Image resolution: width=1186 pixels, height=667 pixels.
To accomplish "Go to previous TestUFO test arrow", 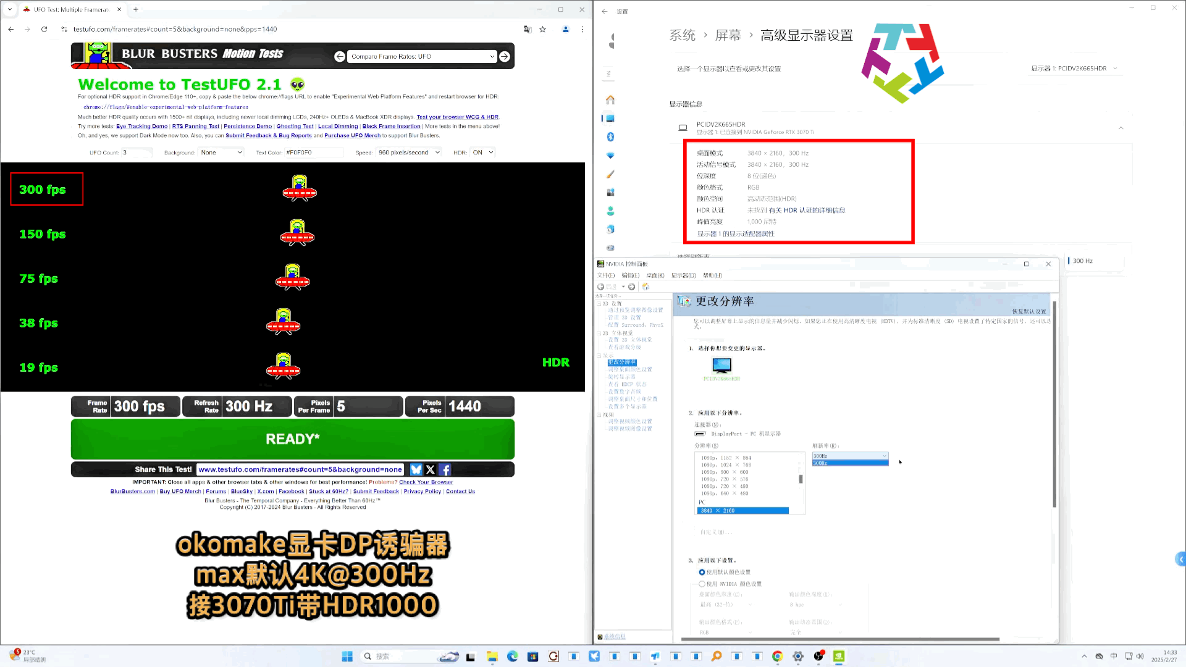I will [x=340, y=56].
